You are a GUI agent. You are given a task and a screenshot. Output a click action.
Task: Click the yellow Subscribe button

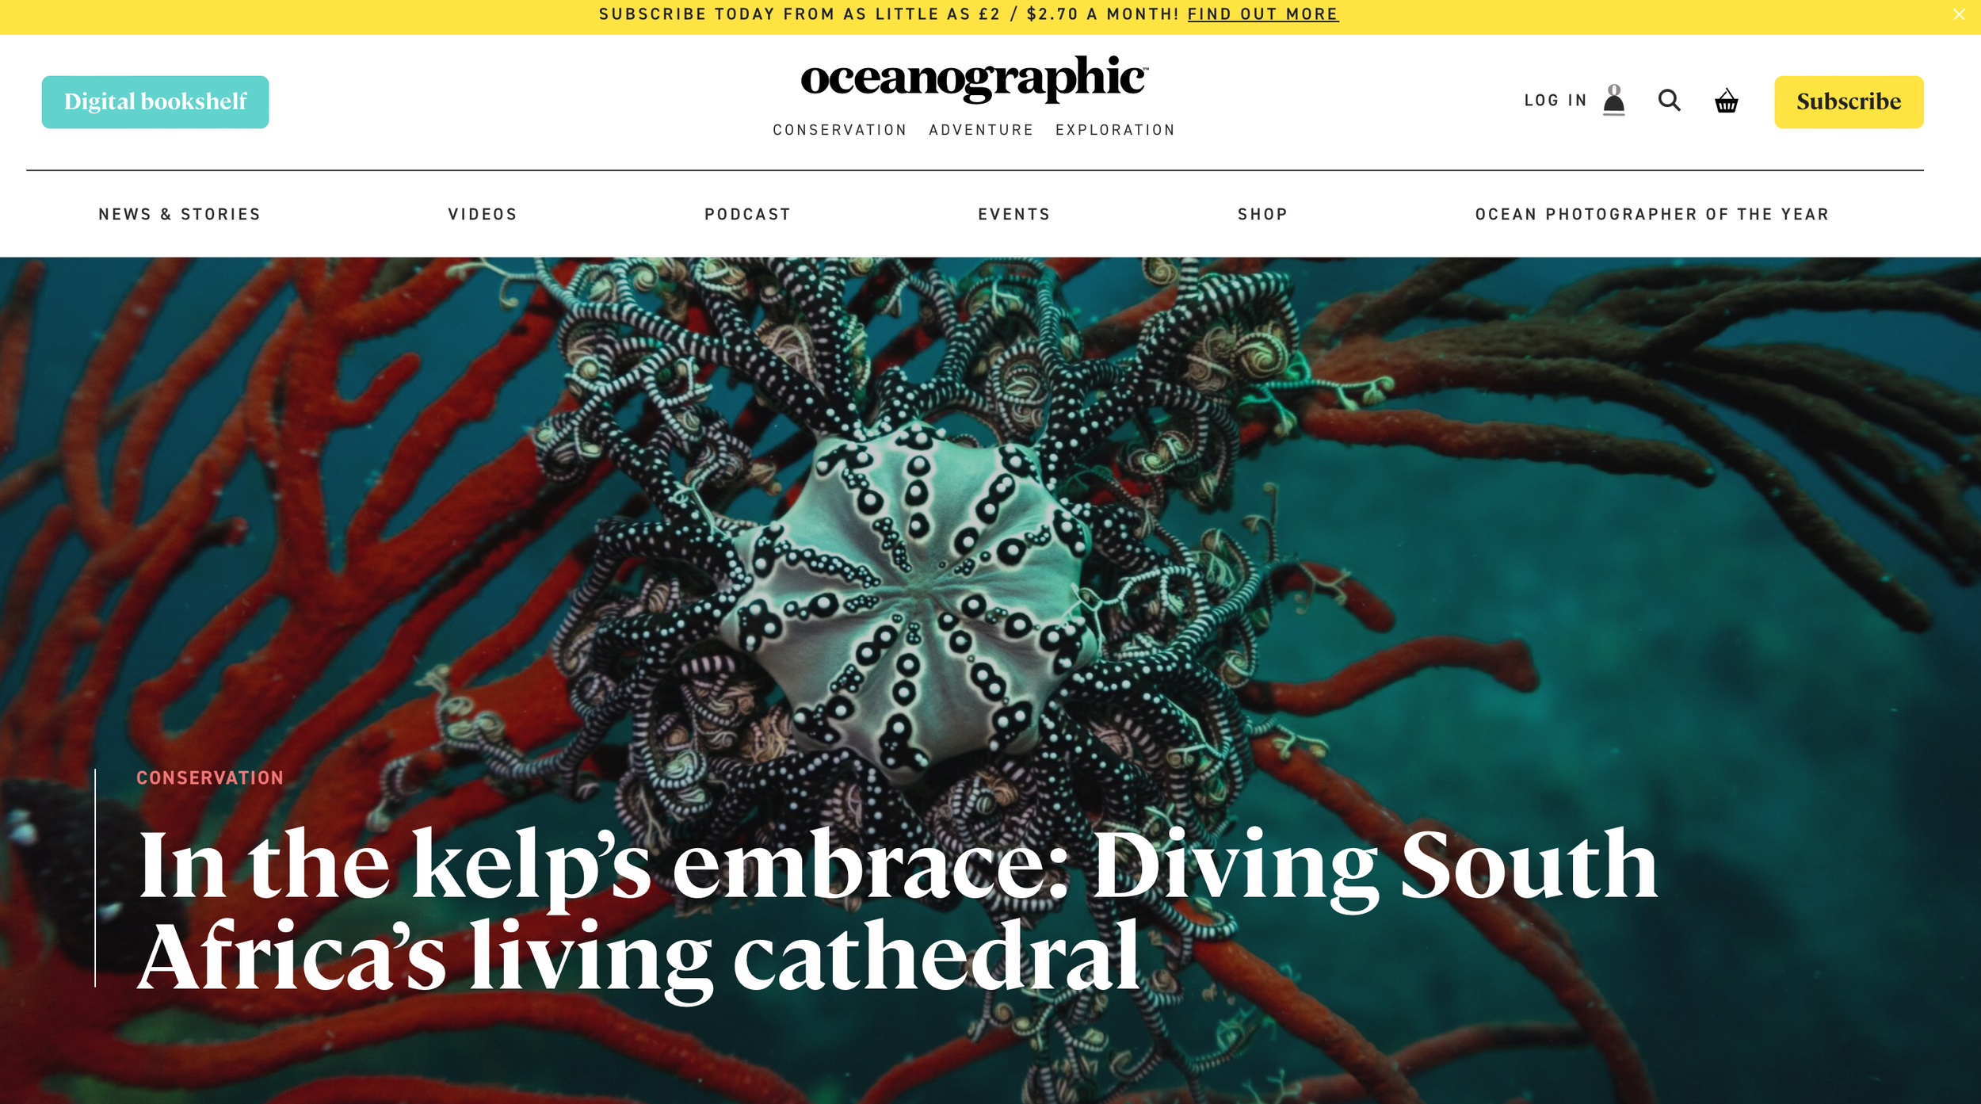pyautogui.click(x=1848, y=101)
